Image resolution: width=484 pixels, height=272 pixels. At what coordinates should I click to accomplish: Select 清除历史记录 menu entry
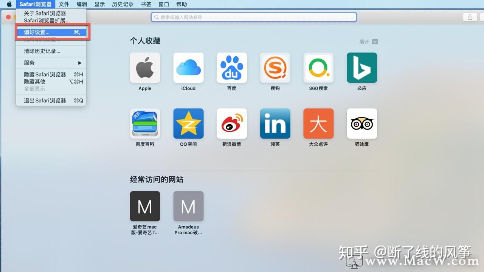(42, 51)
